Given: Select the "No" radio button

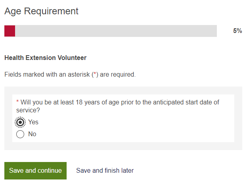Looking at the screenshot, I should pos(20,134).
